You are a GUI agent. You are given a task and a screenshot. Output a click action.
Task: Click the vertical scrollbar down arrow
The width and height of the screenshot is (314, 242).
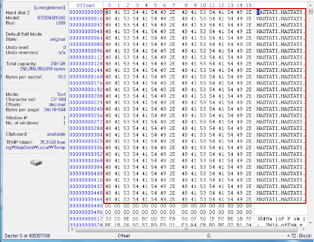click(310, 223)
